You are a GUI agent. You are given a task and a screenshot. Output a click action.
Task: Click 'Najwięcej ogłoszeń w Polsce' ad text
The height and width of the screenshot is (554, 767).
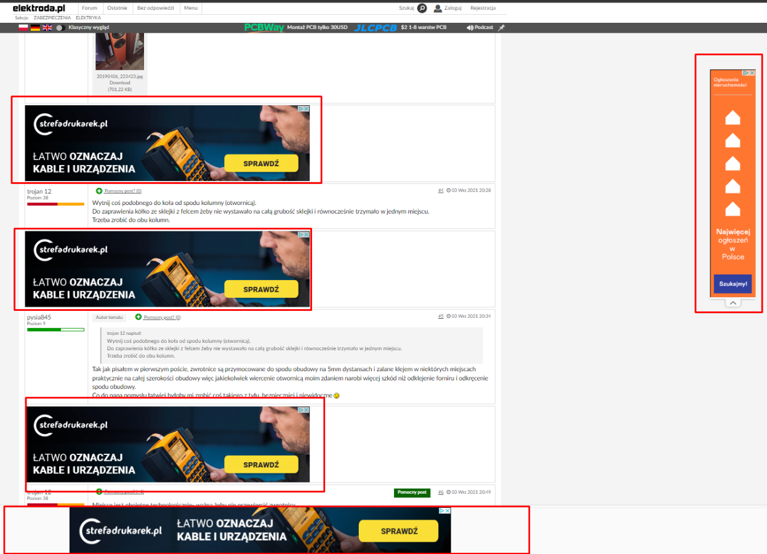tap(733, 244)
